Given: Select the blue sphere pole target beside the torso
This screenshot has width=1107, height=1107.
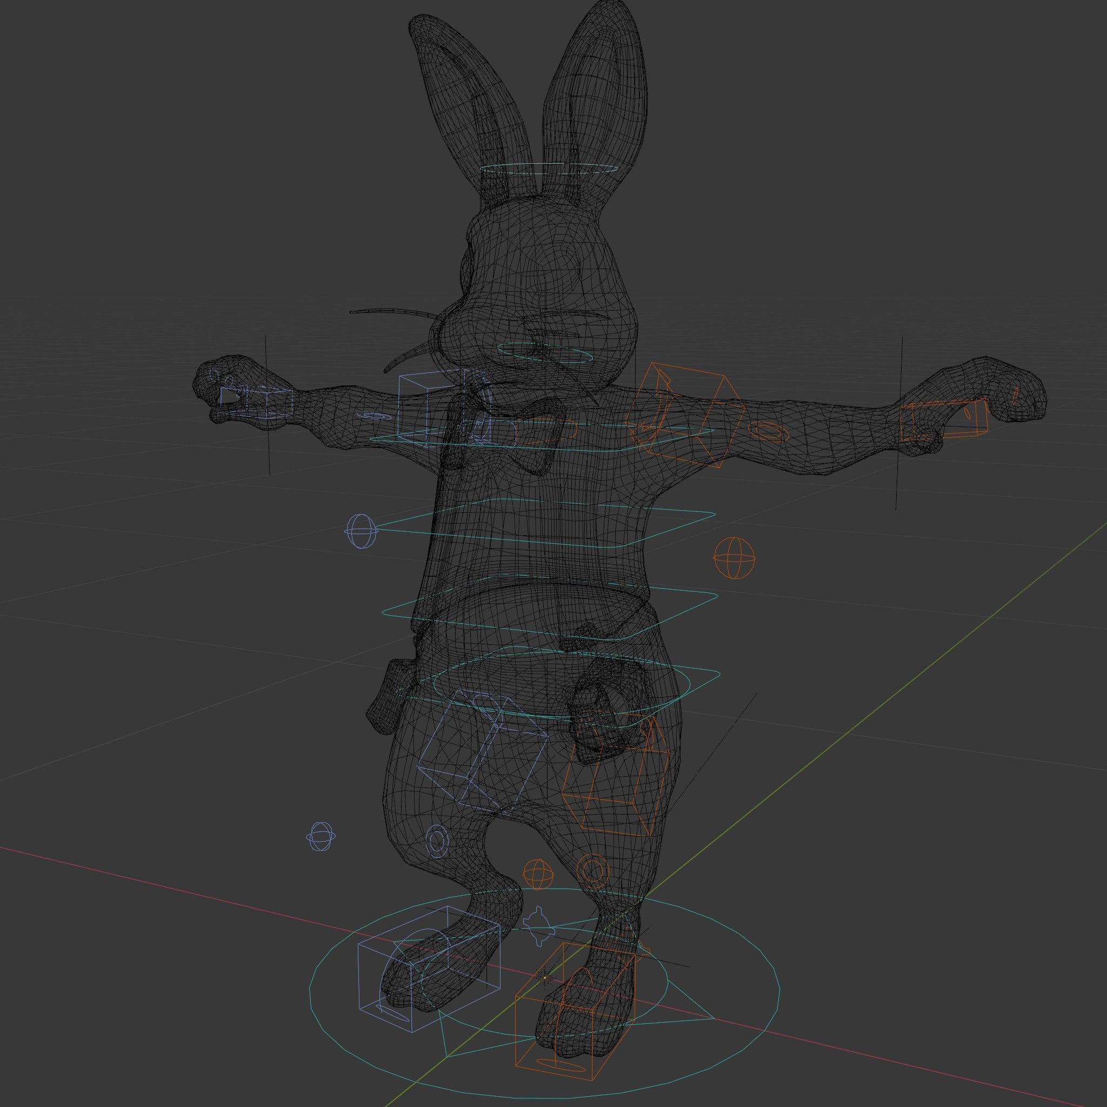Looking at the screenshot, I should pyautogui.click(x=362, y=531).
